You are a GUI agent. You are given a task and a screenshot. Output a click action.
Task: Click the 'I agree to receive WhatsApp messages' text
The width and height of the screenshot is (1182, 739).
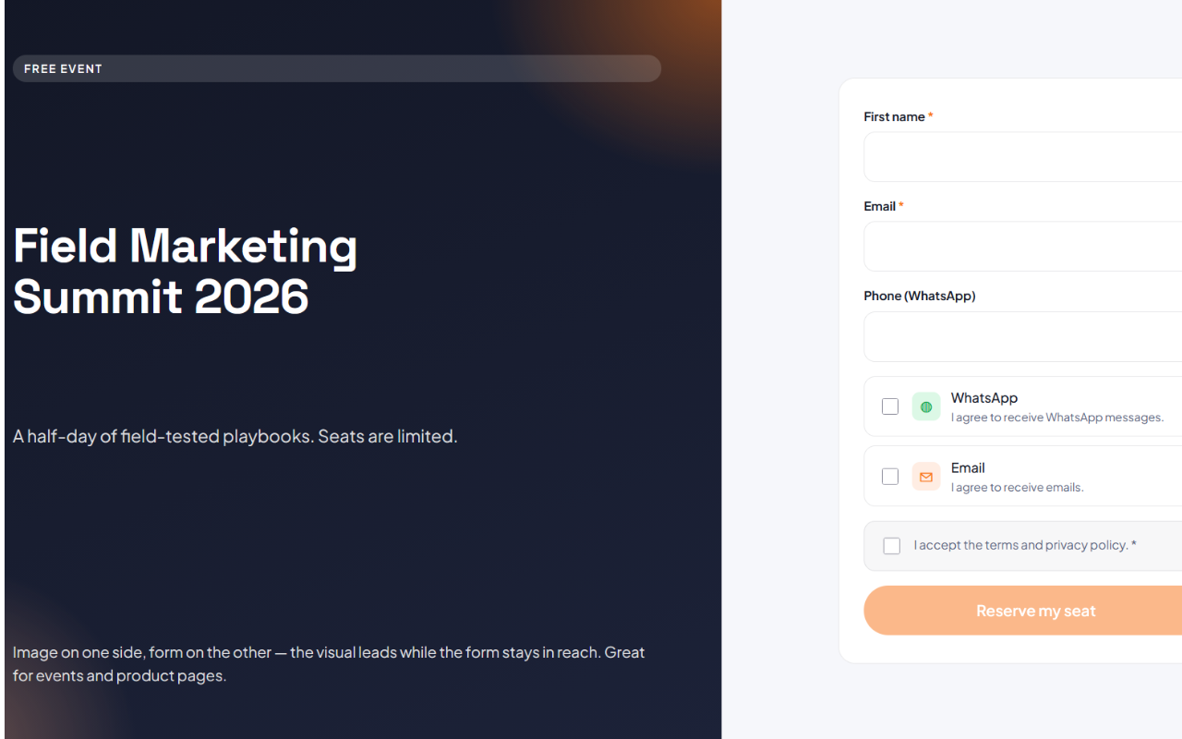pyautogui.click(x=1057, y=418)
